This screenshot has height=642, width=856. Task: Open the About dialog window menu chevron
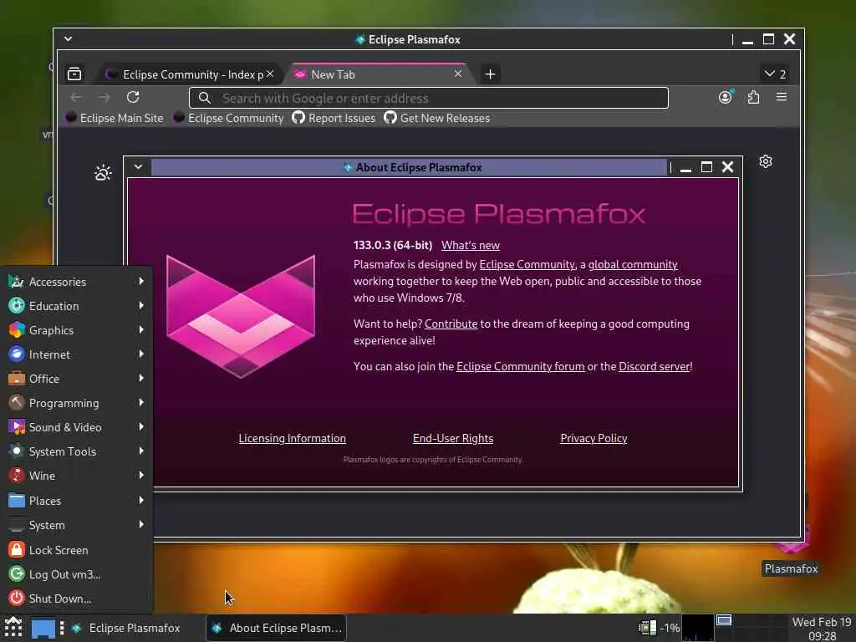coord(138,166)
